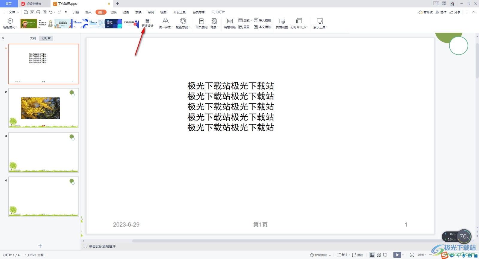This screenshot has width=479, height=259.
Task: Switch to slide sorter view icon
Action: pyautogui.click(x=379, y=255)
